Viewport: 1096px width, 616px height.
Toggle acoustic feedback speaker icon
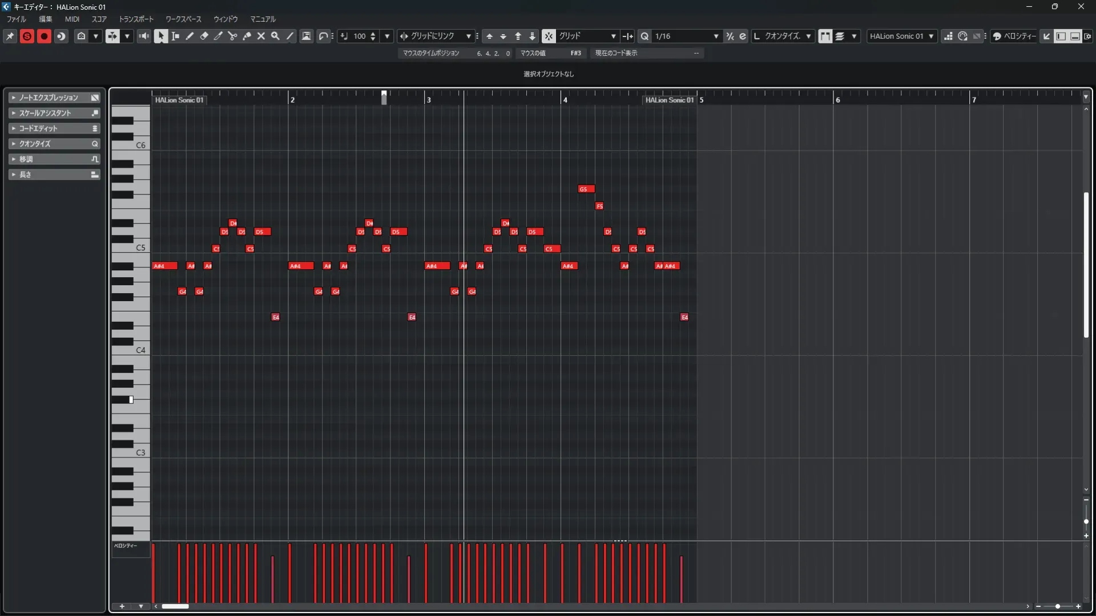(144, 36)
